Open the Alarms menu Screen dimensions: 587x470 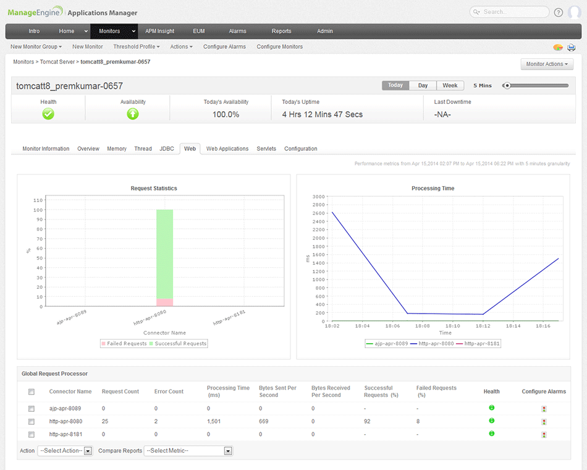click(238, 31)
